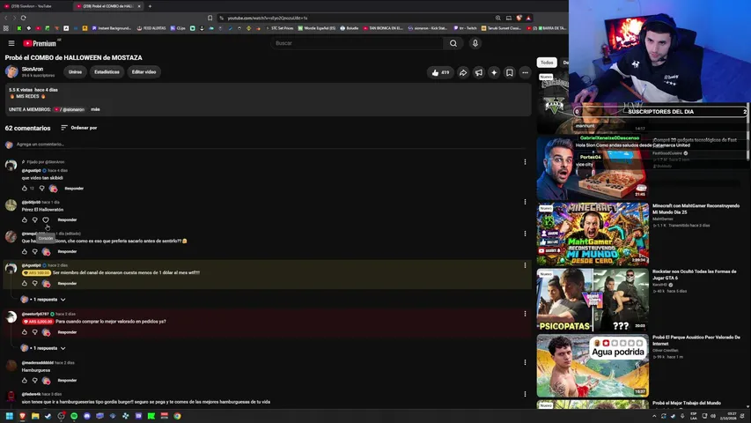Reply to the 'Pérez El Halloweatón' comment
Viewport: 751px width, 423px height.
tap(67, 219)
